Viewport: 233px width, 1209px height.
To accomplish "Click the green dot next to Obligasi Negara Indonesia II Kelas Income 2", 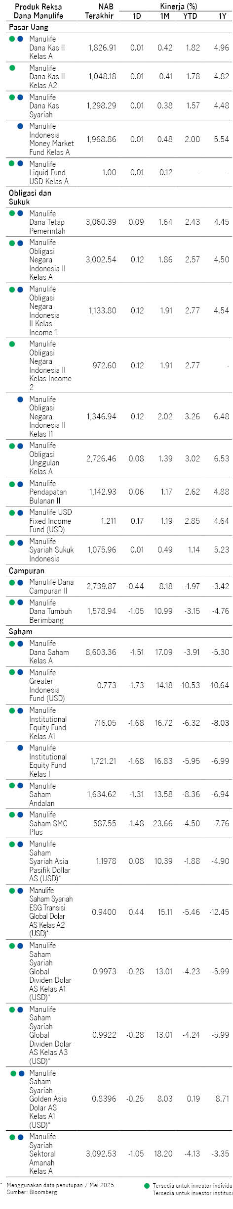I will click(x=12, y=344).
